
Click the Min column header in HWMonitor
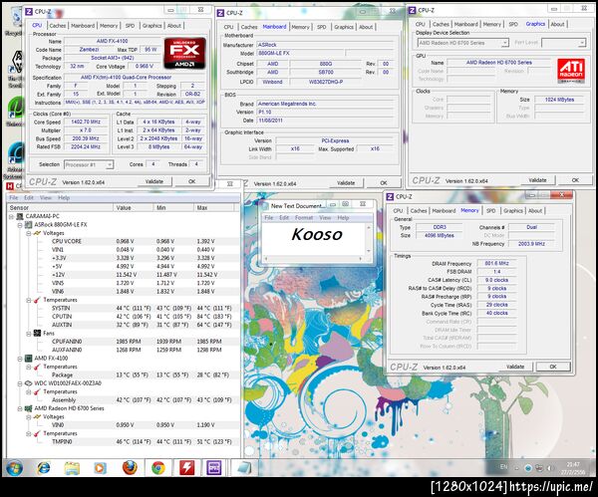pos(173,208)
